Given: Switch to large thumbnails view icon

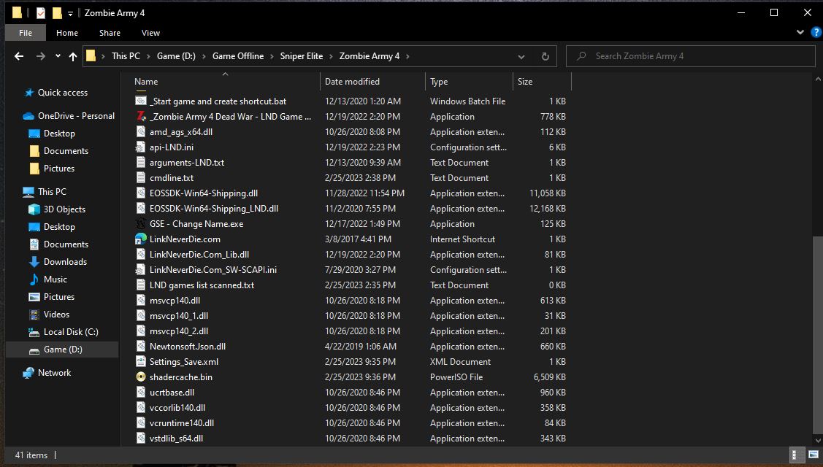Looking at the screenshot, I should pos(814,455).
